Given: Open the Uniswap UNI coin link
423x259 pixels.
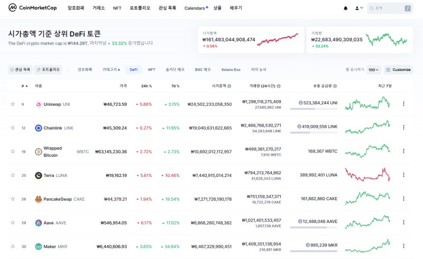Looking at the screenshot, I should [57, 104].
